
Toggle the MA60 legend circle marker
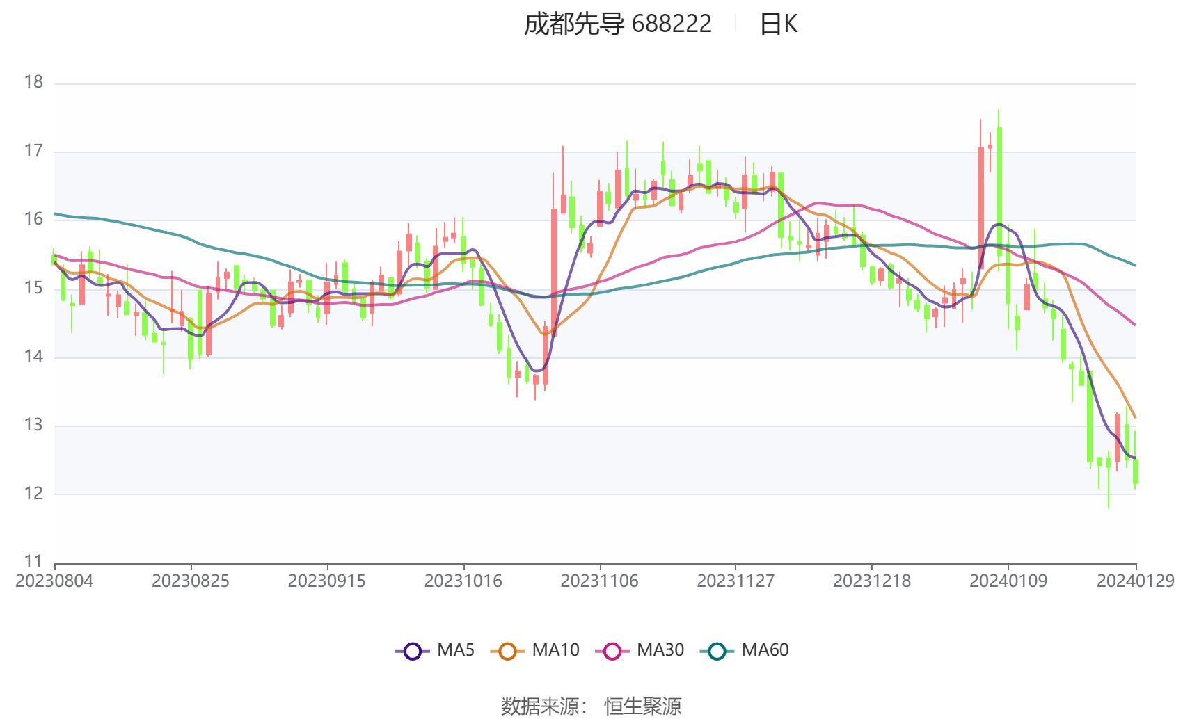click(717, 652)
